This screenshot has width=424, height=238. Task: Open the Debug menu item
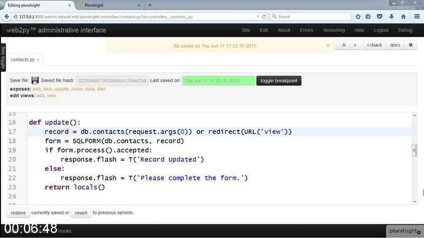[405, 30]
